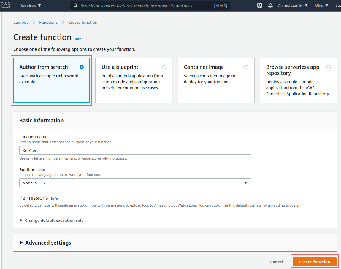Click the Use a blueprint card title

[120, 67]
